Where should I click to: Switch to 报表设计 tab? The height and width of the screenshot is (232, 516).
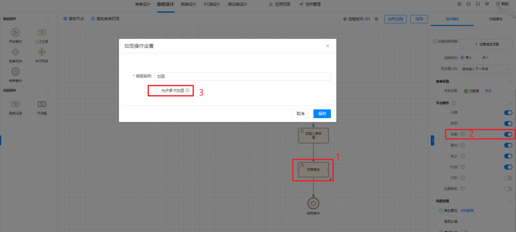tap(188, 4)
